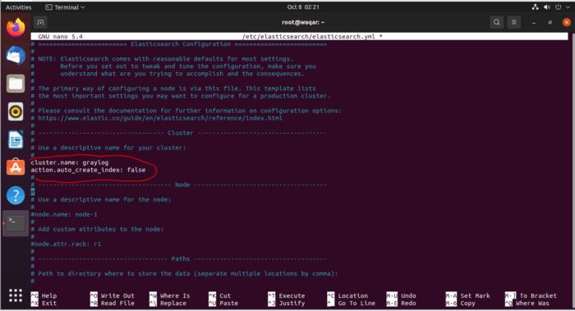Click the To Bracket shortcut label

pyautogui.click(x=538, y=295)
